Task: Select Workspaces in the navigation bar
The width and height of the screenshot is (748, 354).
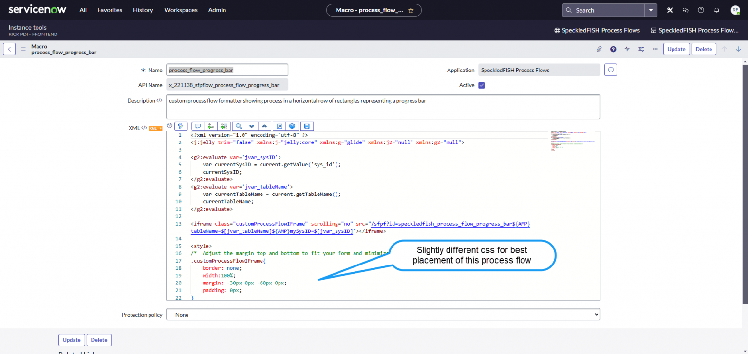Action: click(x=181, y=10)
